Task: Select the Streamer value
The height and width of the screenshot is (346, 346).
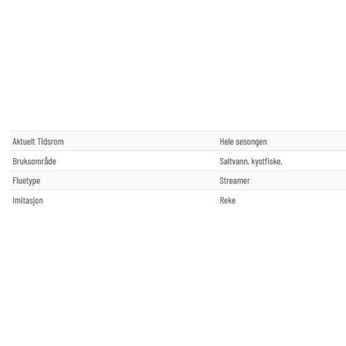Action: point(235,180)
